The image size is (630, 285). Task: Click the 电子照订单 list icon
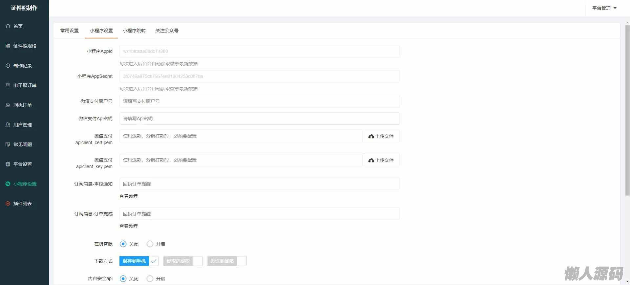point(8,85)
